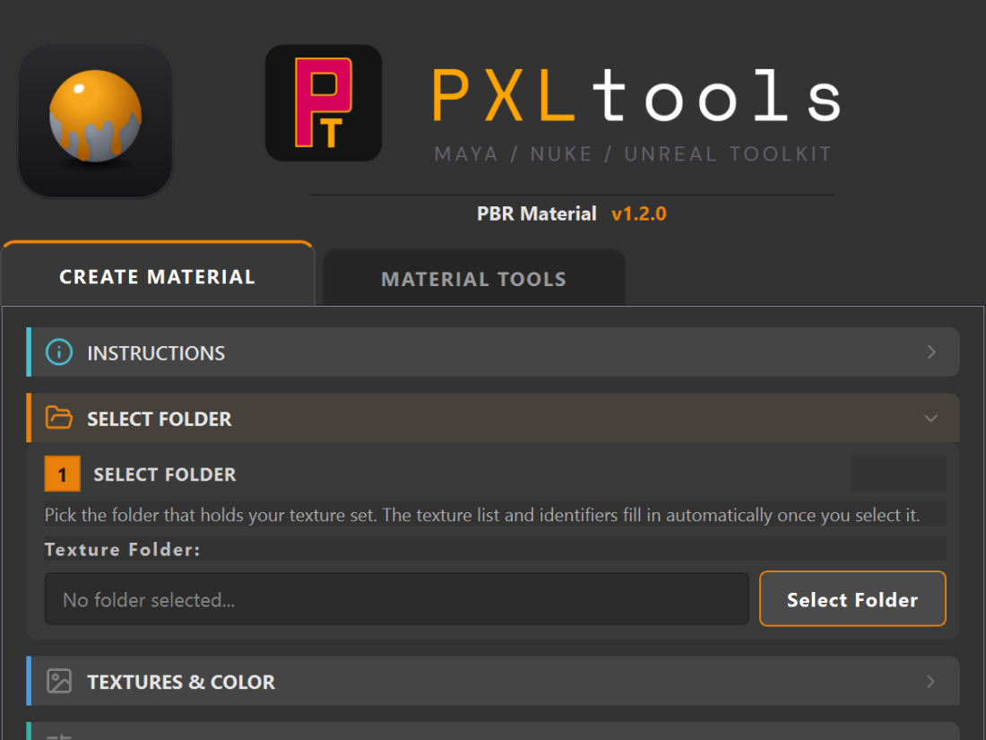The width and height of the screenshot is (986, 740).
Task: Click the PXLtools wordmark text
Action: [x=636, y=96]
